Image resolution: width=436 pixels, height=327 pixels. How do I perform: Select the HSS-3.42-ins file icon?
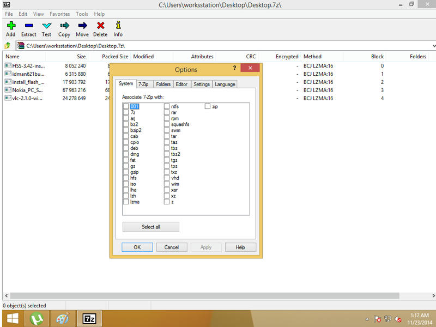point(8,66)
